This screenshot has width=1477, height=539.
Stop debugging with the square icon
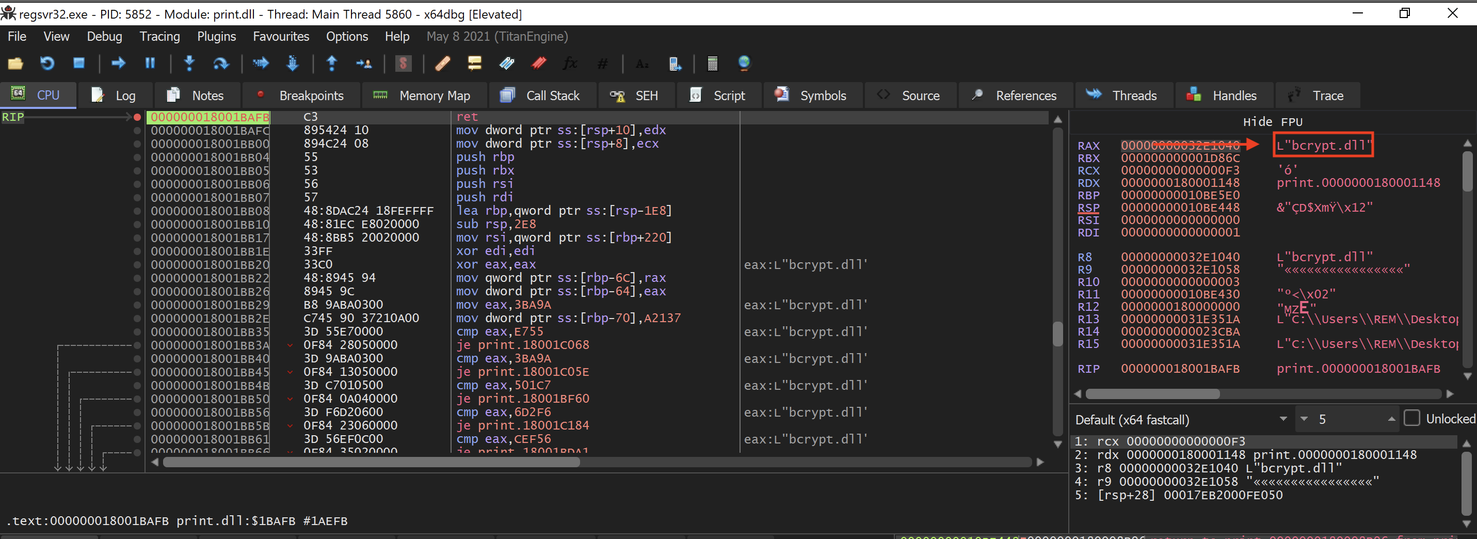click(79, 63)
